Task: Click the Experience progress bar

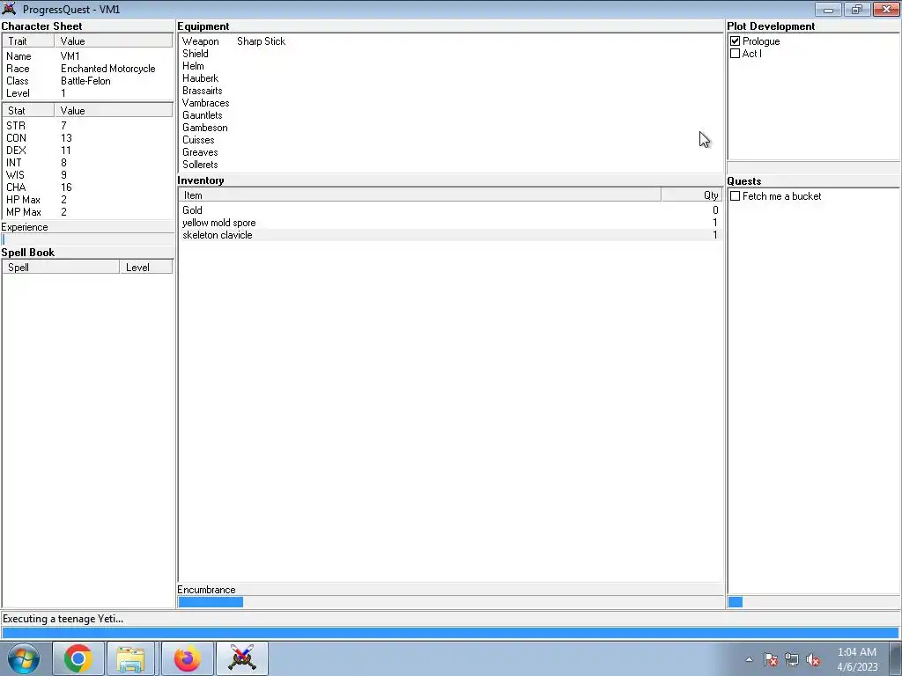Action: pyautogui.click(x=87, y=239)
